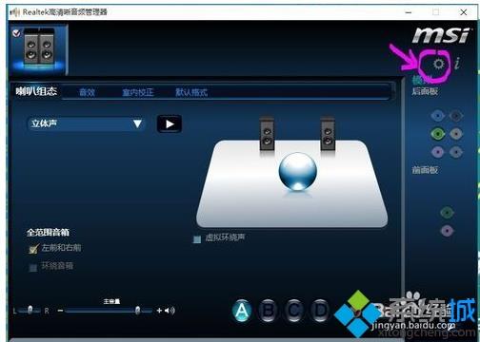Click the right speaker in the diagram
Screen dimensions: 480x342
pyautogui.click(x=328, y=134)
